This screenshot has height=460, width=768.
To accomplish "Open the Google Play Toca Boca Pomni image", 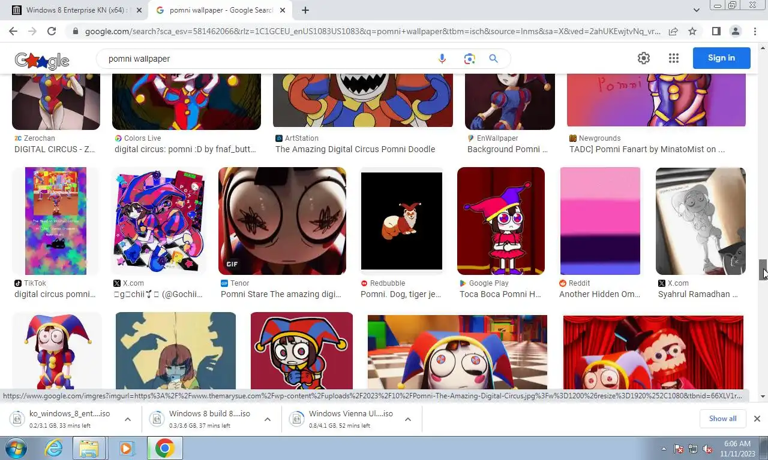I will [x=501, y=221].
